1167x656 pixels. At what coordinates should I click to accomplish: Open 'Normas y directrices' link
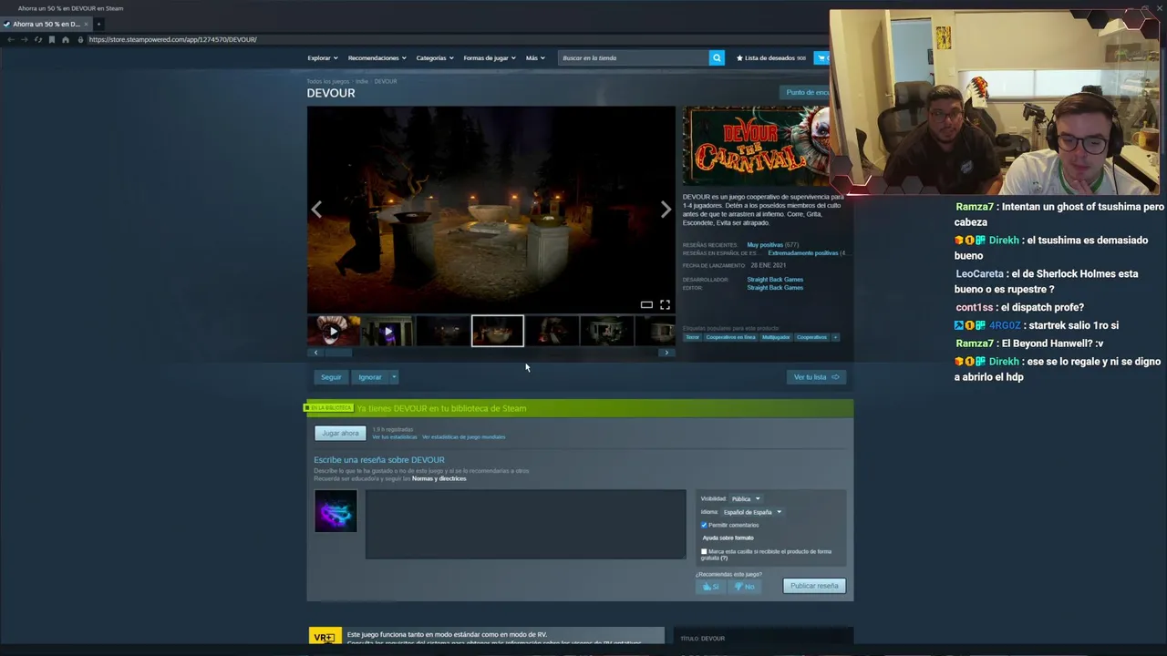click(x=439, y=478)
